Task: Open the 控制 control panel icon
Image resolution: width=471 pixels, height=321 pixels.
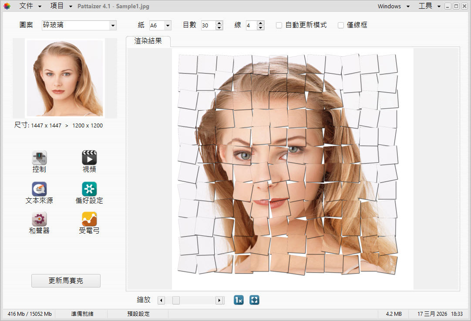Action: 39,158
